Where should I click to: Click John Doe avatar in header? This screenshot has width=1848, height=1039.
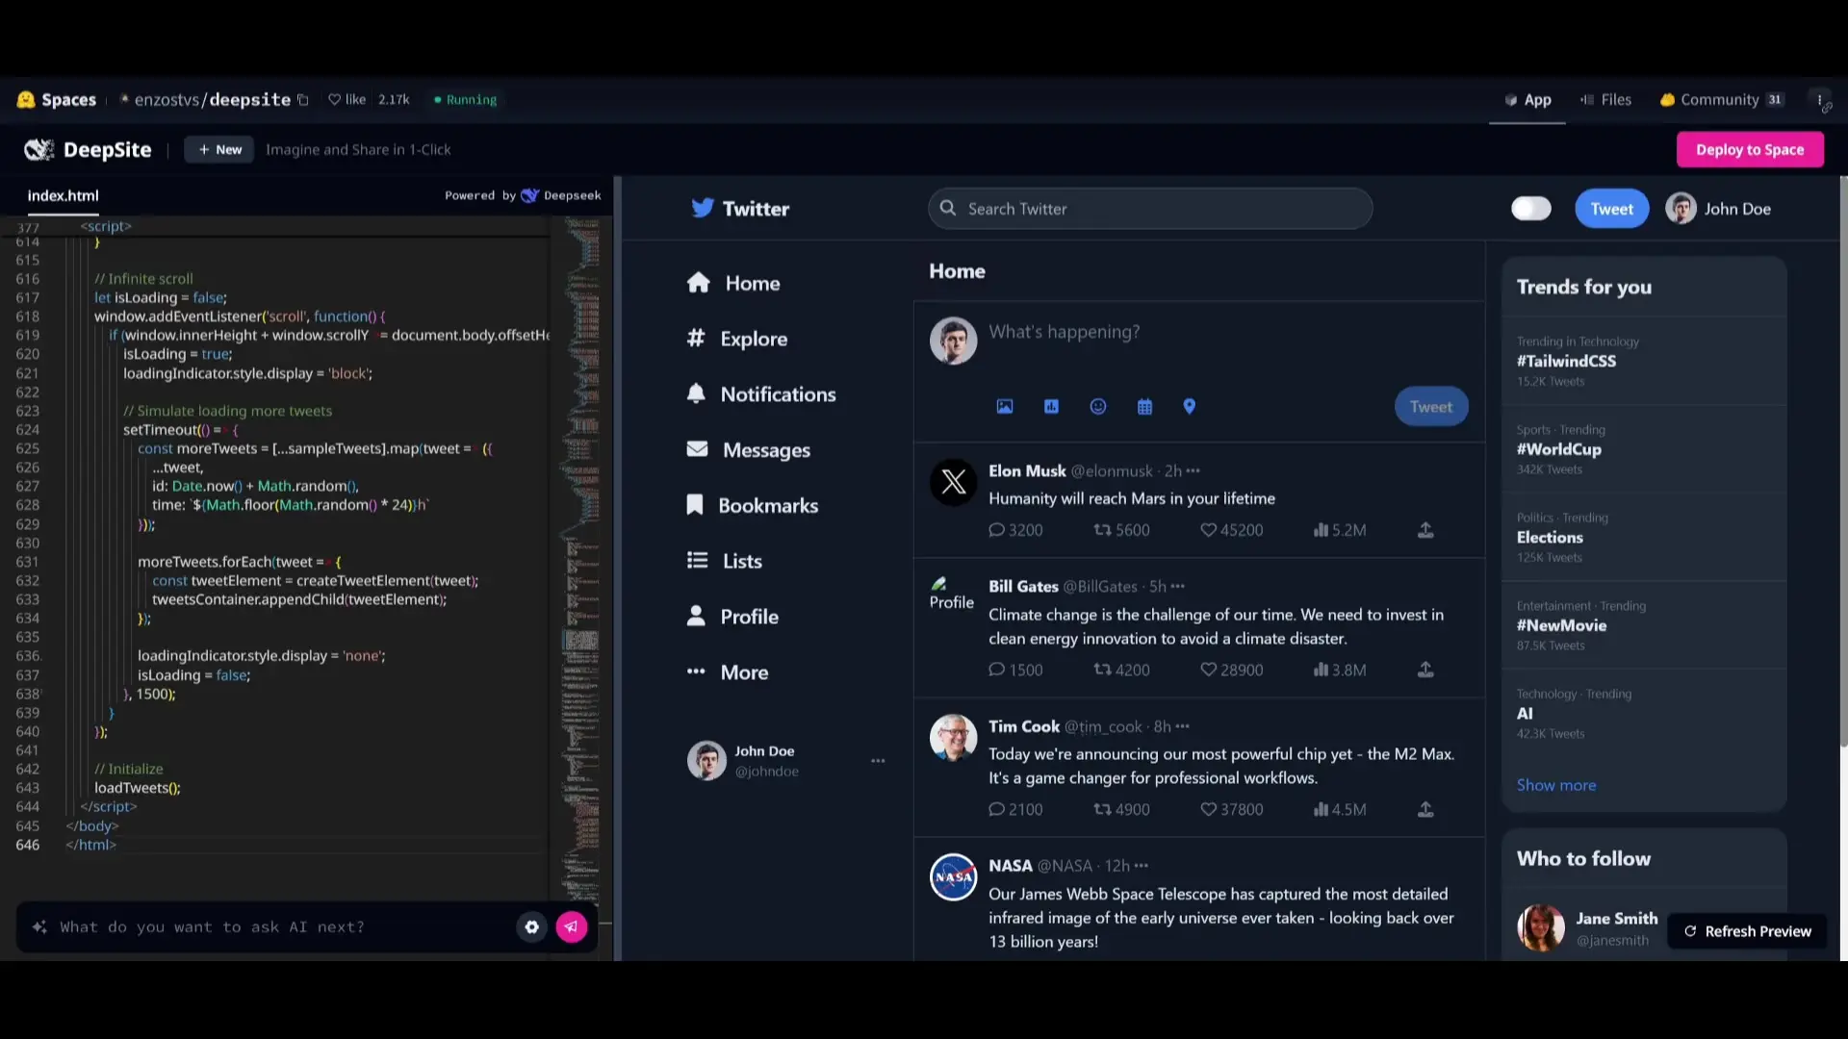coord(1681,209)
